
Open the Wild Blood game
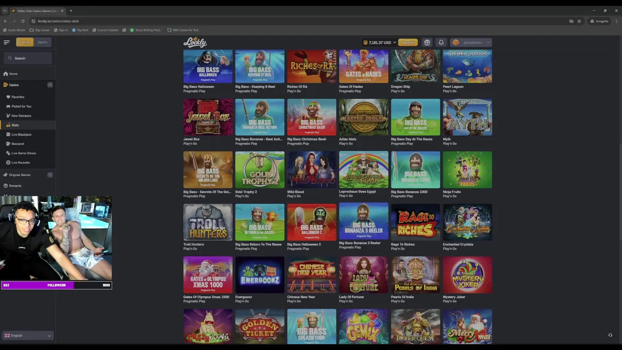click(x=311, y=170)
